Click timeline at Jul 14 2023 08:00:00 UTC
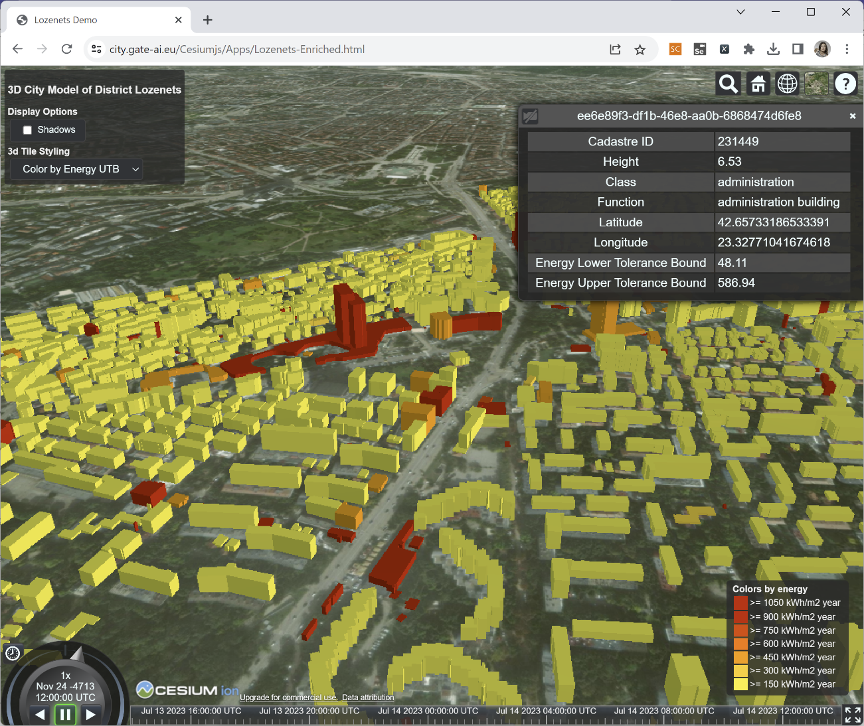Image resolution: width=864 pixels, height=726 pixels. [x=664, y=711]
